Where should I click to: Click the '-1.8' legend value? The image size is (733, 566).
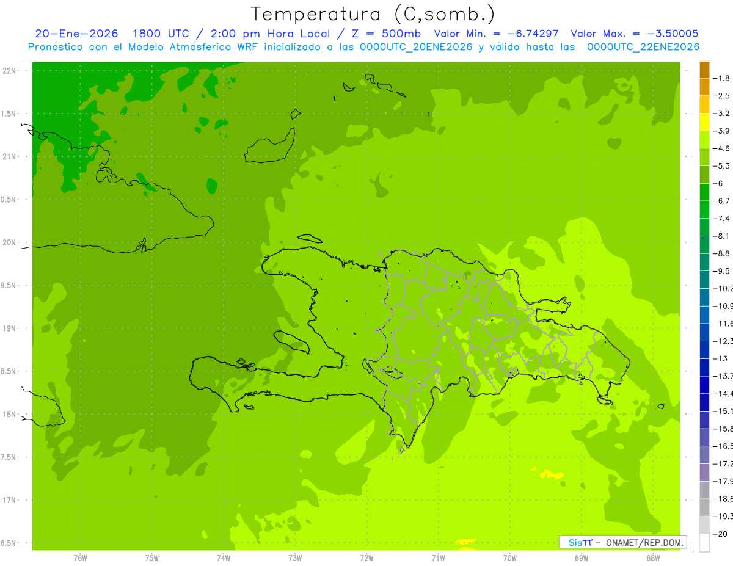coord(721,78)
